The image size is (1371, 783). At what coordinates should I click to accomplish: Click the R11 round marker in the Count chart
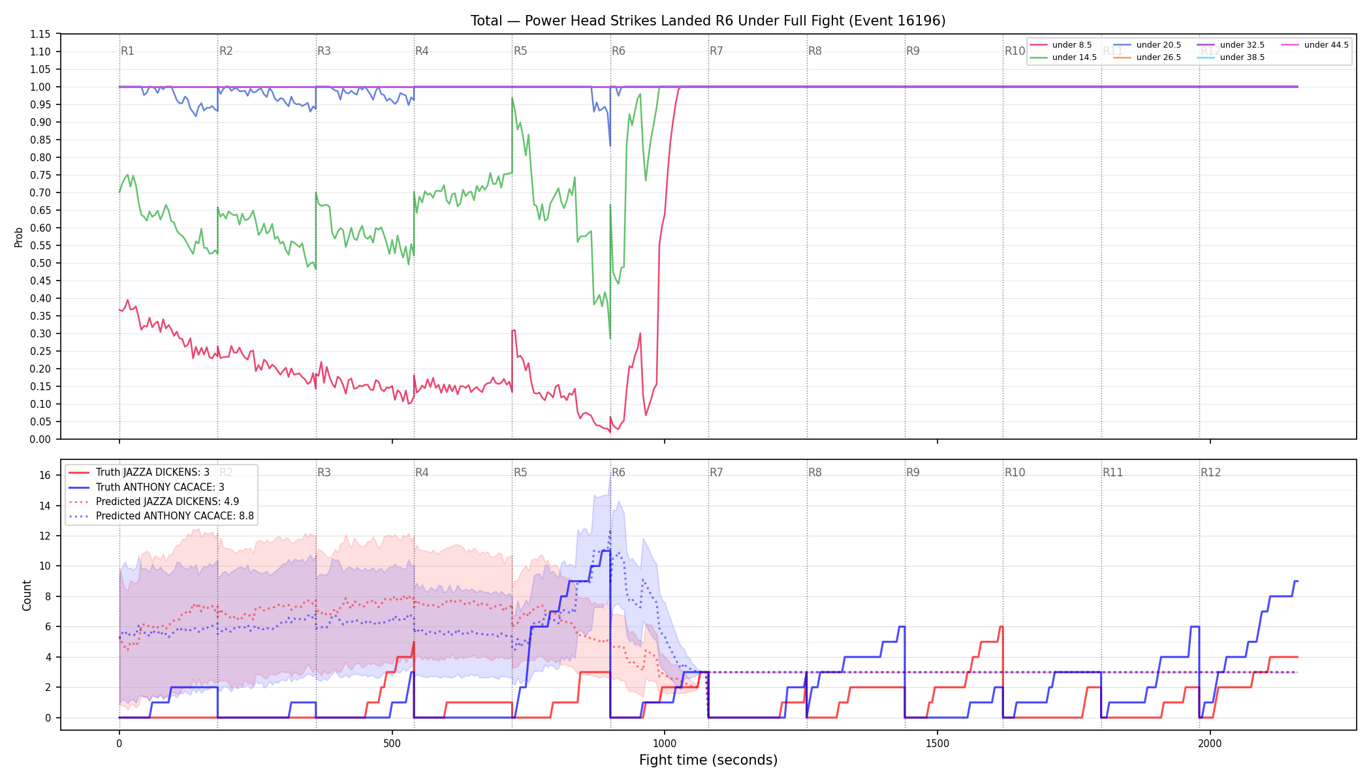pos(1113,472)
